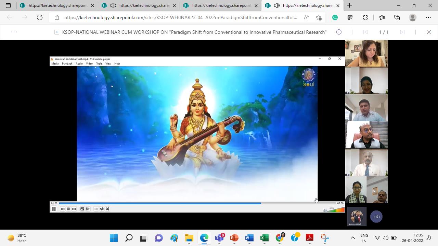Pause the VLC video playback
This screenshot has width=438, height=246.
click(54, 209)
